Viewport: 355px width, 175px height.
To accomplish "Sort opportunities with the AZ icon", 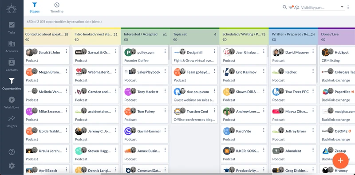I will 296,8.
